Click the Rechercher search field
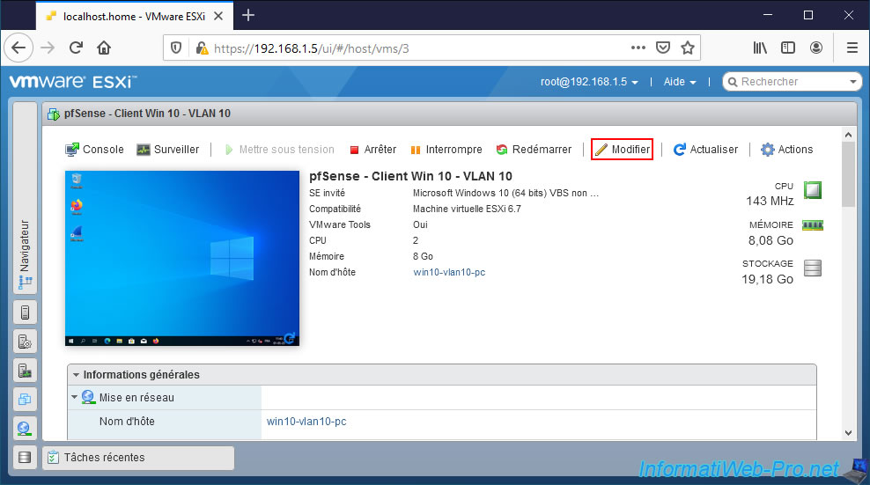Viewport: 870px width, 485px height. click(x=792, y=82)
